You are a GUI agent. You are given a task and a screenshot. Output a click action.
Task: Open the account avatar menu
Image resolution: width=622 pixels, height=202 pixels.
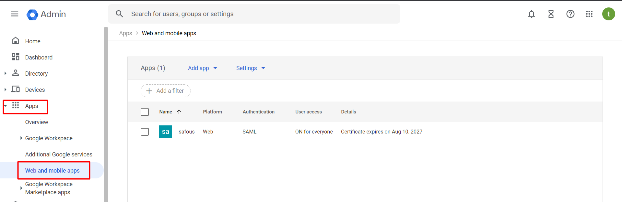pos(608,14)
